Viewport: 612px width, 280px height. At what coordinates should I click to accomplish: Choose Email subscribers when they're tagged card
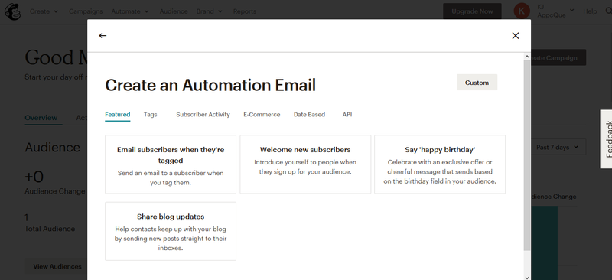[x=171, y=164]
